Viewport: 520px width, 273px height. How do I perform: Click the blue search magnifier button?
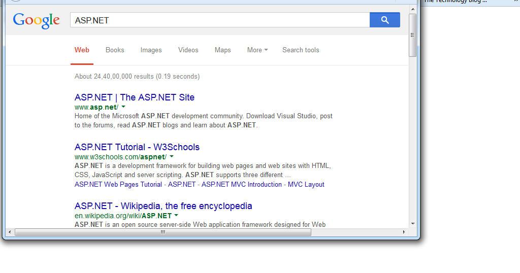[384, 20]
